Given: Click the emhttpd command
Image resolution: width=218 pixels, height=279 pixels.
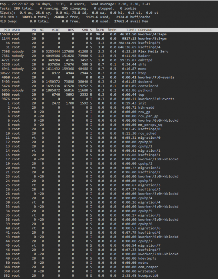Looking at the screenshot, I should pos(145,60).
